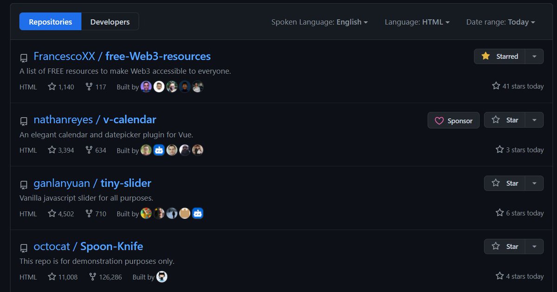The width and height of the screenshot is (557, 292).
Task: Click repo book icon beside Spoon-Knife
Action: pyautogui.click(x=24, y=248)
